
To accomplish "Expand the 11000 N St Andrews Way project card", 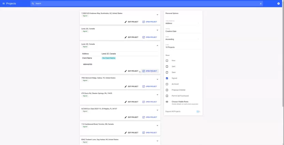I will coord(157,15).
